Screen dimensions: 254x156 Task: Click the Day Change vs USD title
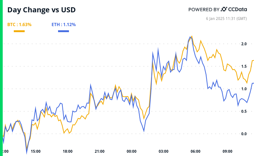point(41,10)
